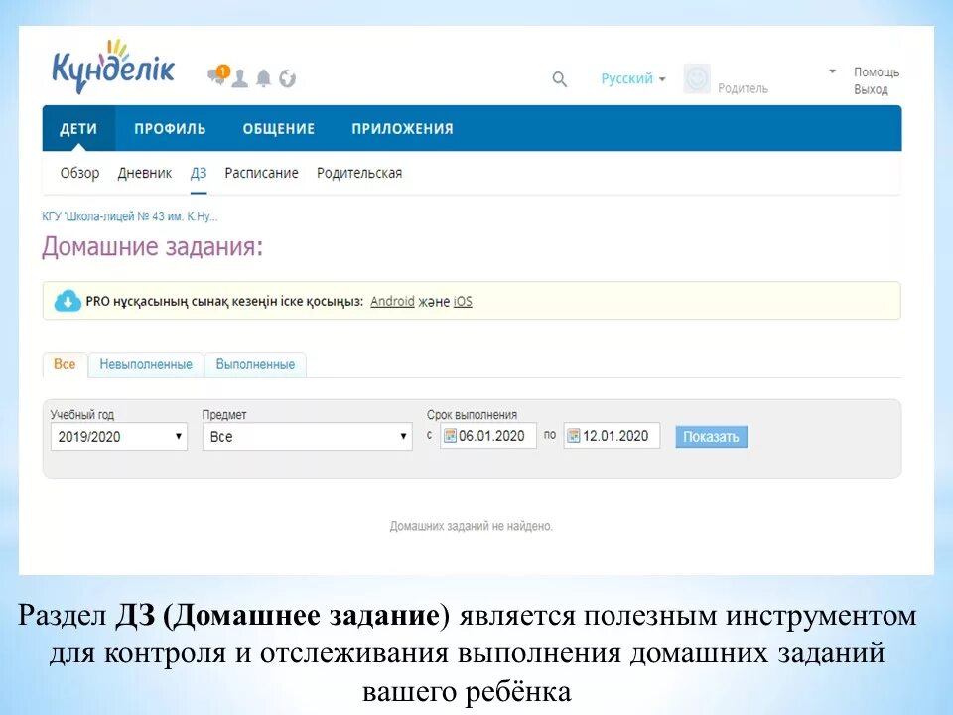
Task: Select the Невыполненные filter tab
Action: pos(144,364)
